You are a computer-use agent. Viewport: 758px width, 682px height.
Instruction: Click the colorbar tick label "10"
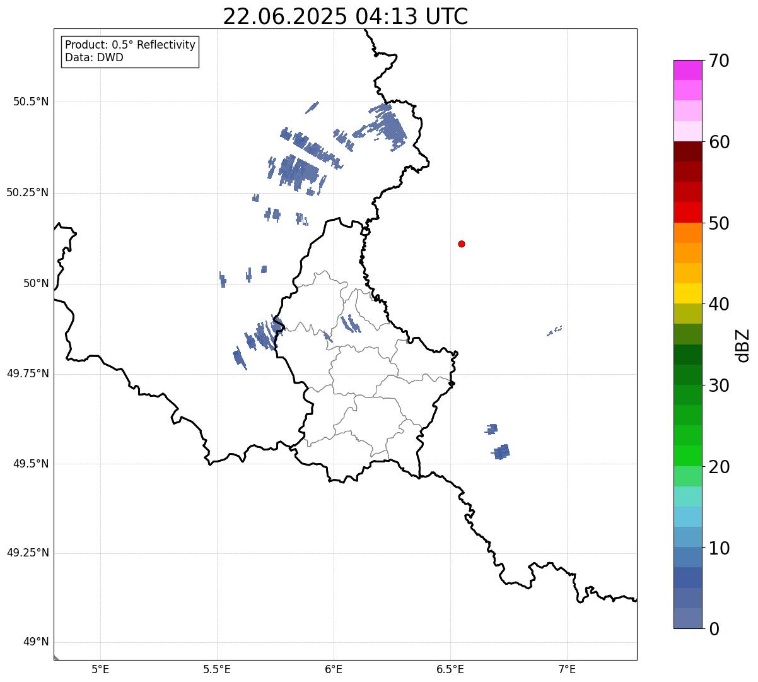click(718, 548)
